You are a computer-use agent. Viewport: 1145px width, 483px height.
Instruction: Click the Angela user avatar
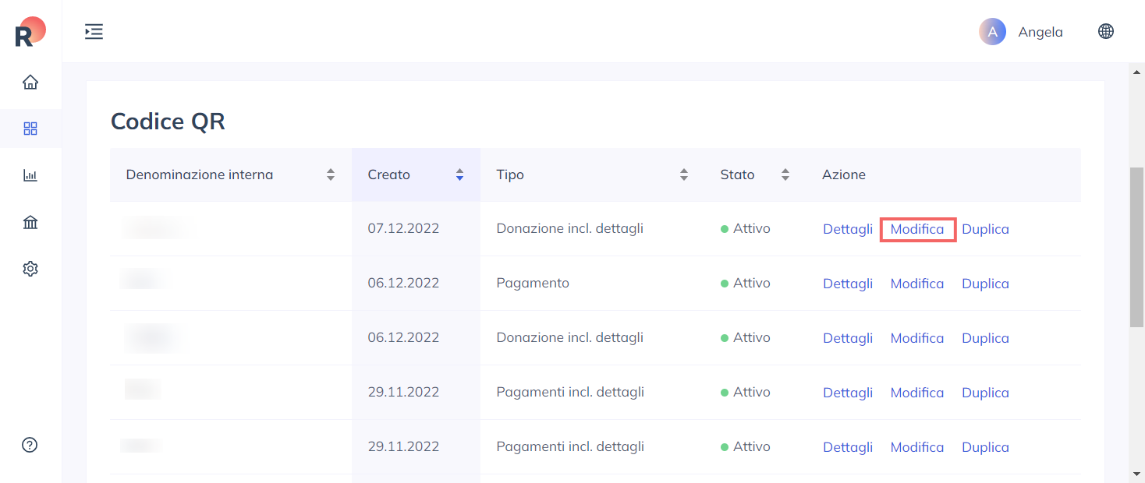coord(992,32)
